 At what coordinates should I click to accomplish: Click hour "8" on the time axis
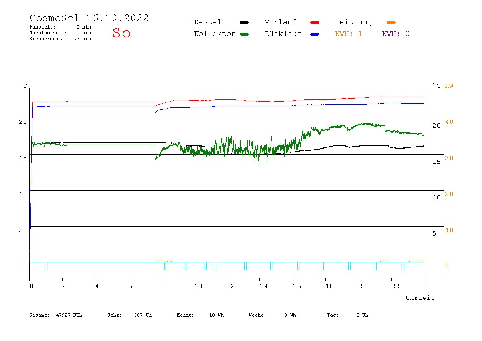point(162,286)
